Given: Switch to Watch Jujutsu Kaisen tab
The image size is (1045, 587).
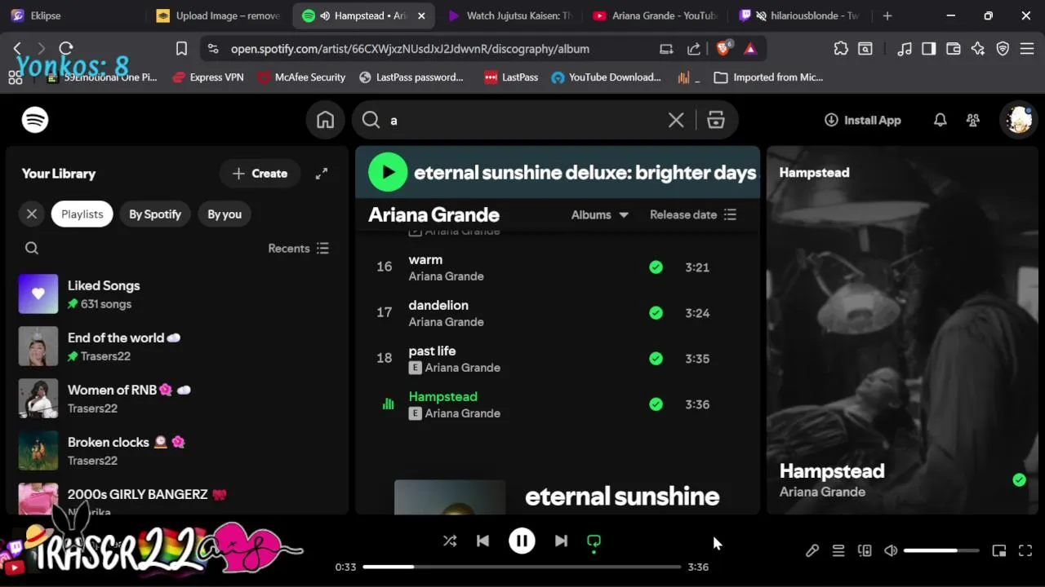Looking at the screenshot, I should (510, 15).
